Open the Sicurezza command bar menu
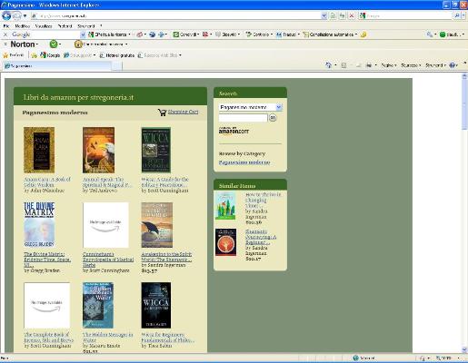Screen dimensions: 468x363 click(x=411, y=65)
